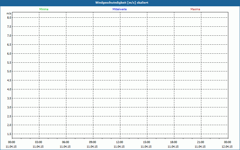Choose the 12:00 time marker
Viewport: 240px width, 150px height.
(120, 142)
